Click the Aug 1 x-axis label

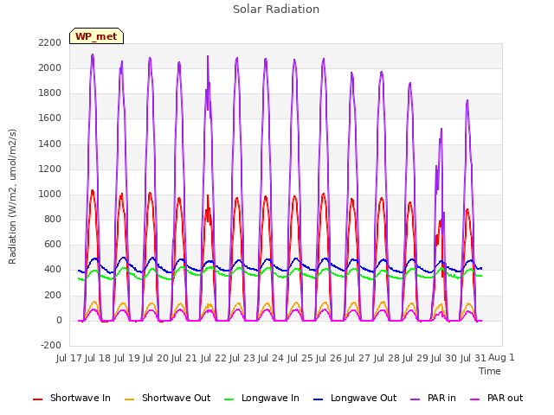coord(501,358)
